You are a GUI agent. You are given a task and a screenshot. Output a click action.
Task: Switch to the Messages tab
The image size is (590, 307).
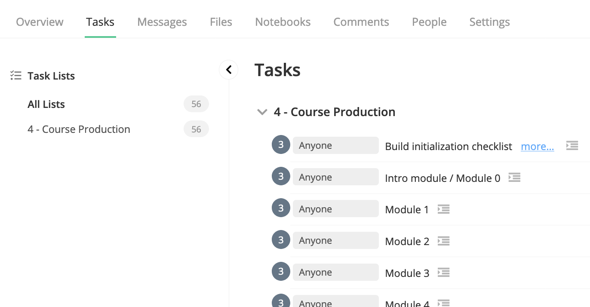[162, 21]
